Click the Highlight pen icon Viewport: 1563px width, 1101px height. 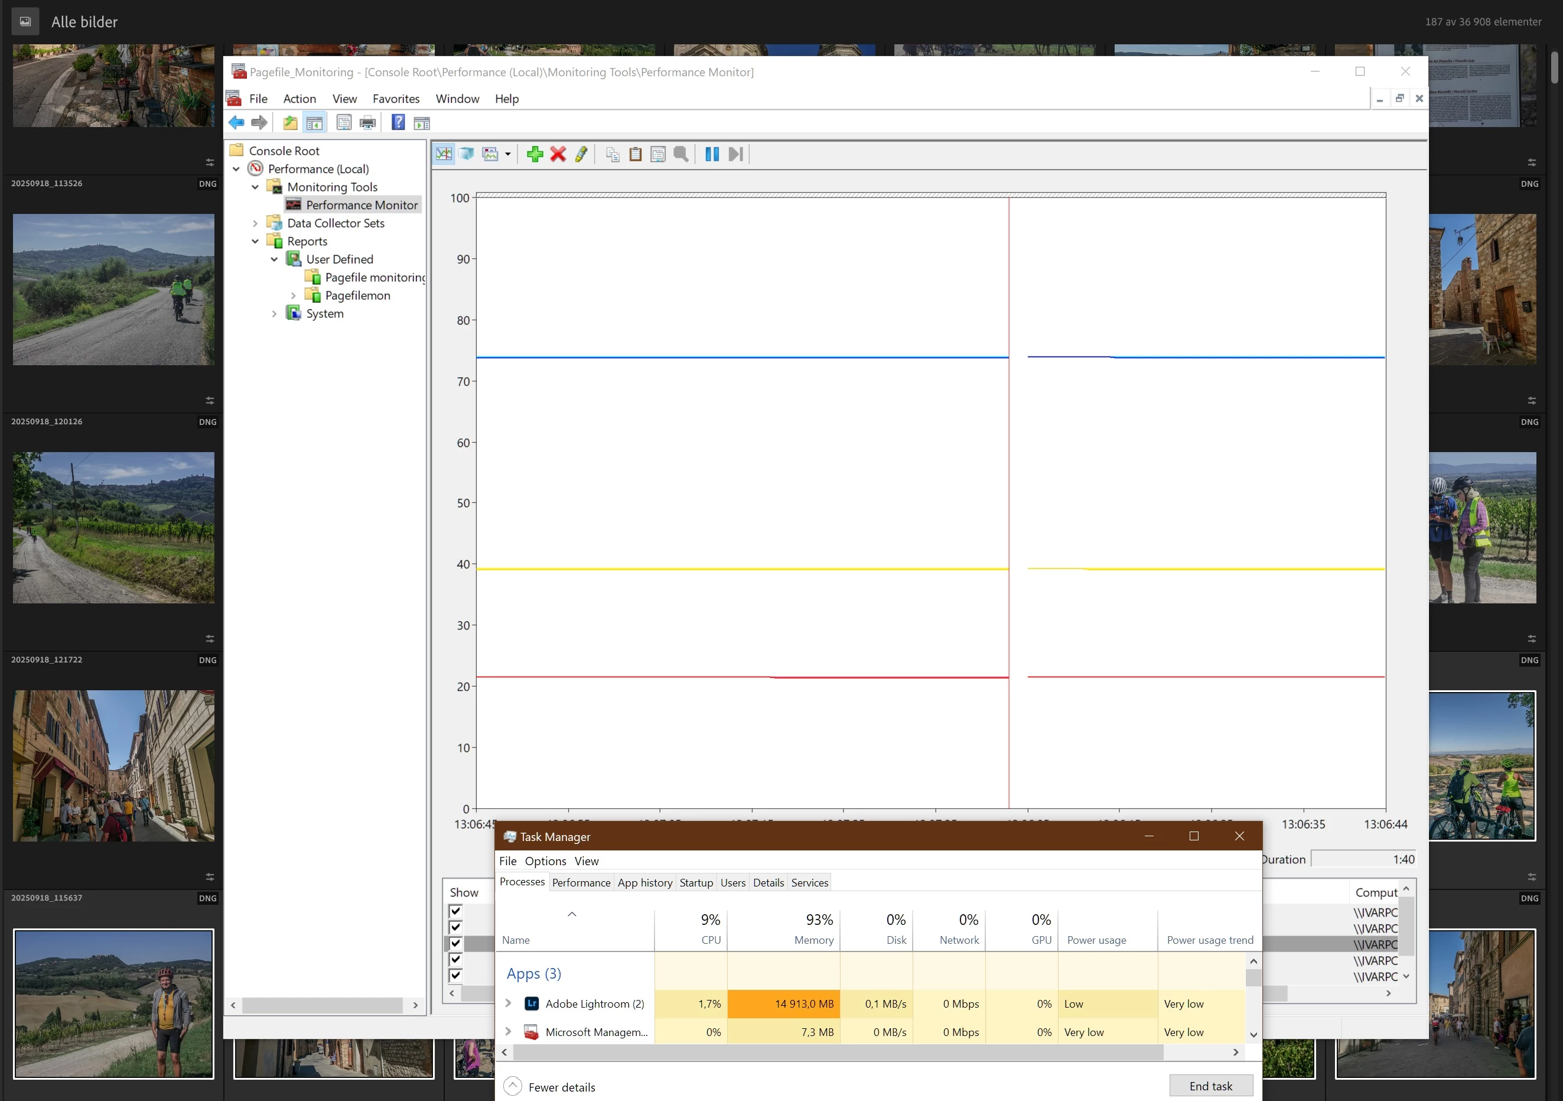point(581,155)
